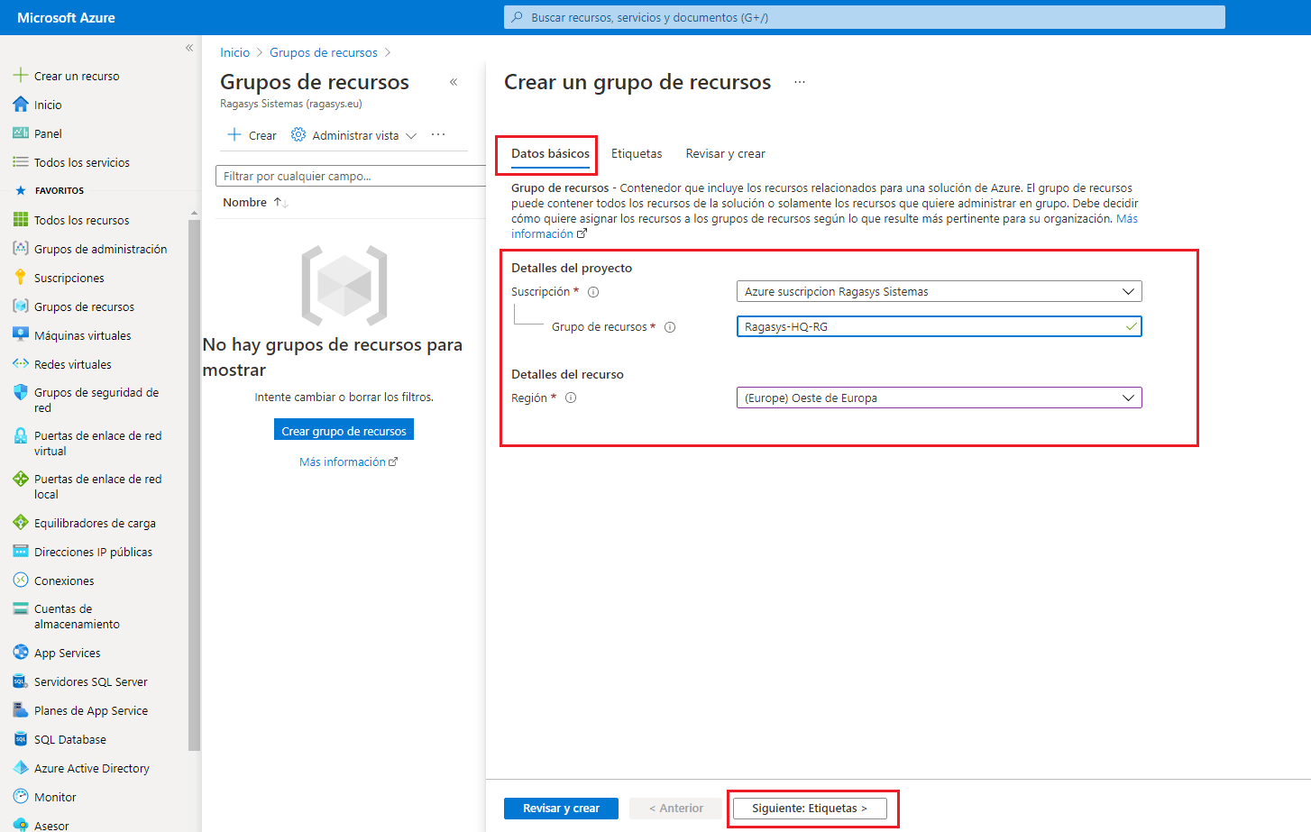Click the sidebar Grupos de recursos cube icon
1311x832 pixels.
pyautogui.click(x=21, y=306)
